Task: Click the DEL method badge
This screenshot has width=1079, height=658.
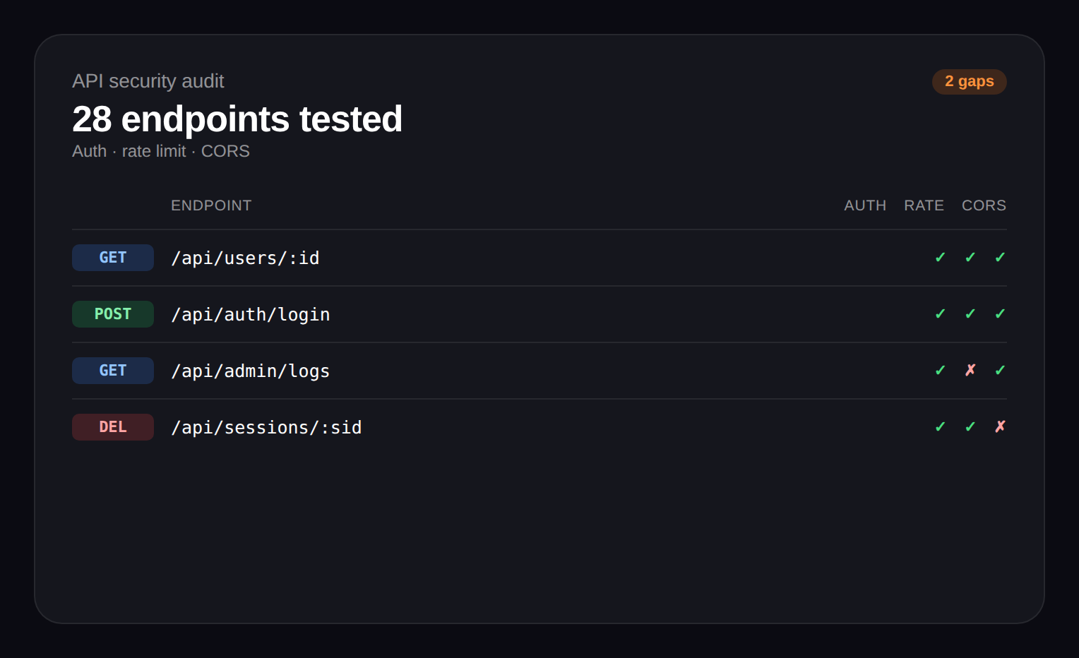Action: coord(113,427)
